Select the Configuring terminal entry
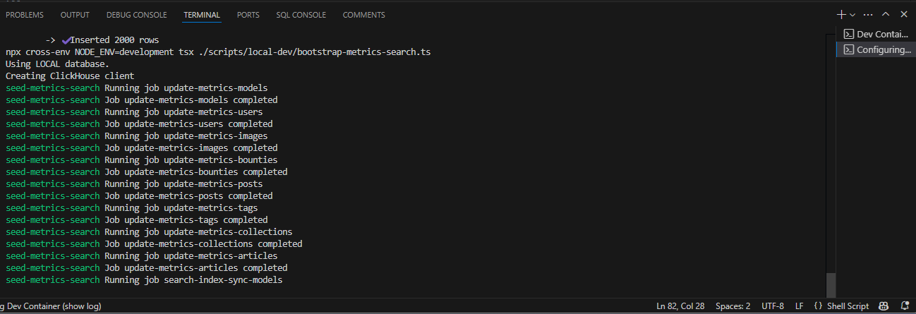 pyautogui.click(x=876, y=49)
